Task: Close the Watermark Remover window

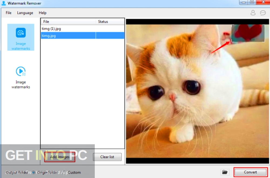Action: (263, 2)
